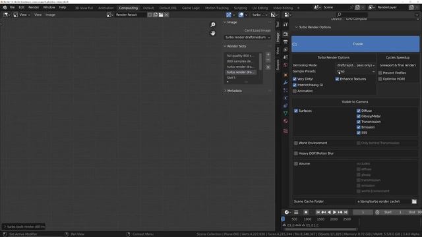Open the Window menu
The image size is (422, 237).
click(49, 7)
